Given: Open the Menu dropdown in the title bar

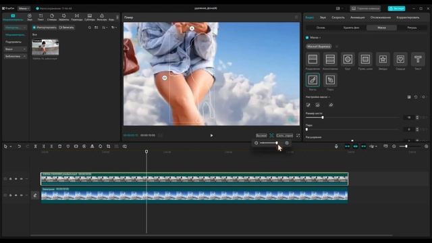Looking at the screenshot, I should [x=24, y=9].
